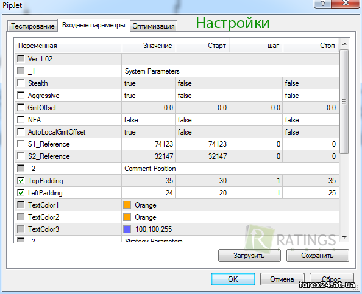Click the help question mark icon
This screenshot has width=362, height=294.
tap(322, 3)
